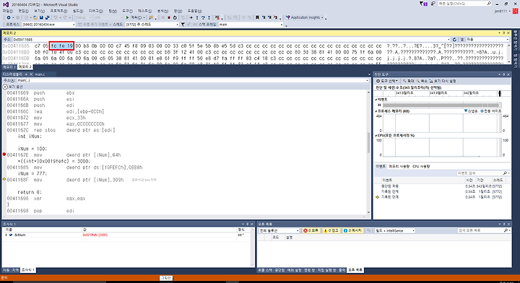Screen dimensions: 520x283
Task: Click the event search field in Diagnostic Tools
Action: [483, 173]
